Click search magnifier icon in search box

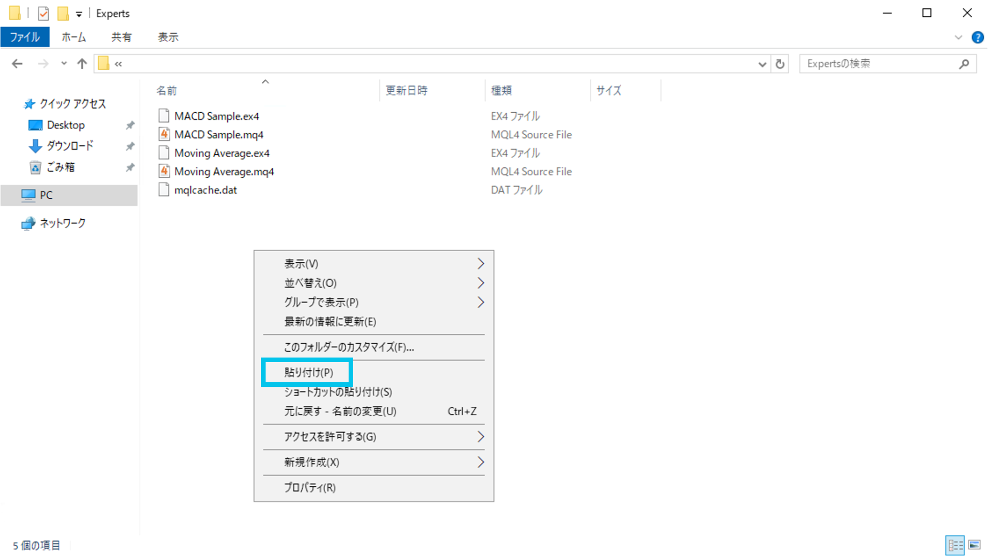pyautogui.click(x=964, y=64)
